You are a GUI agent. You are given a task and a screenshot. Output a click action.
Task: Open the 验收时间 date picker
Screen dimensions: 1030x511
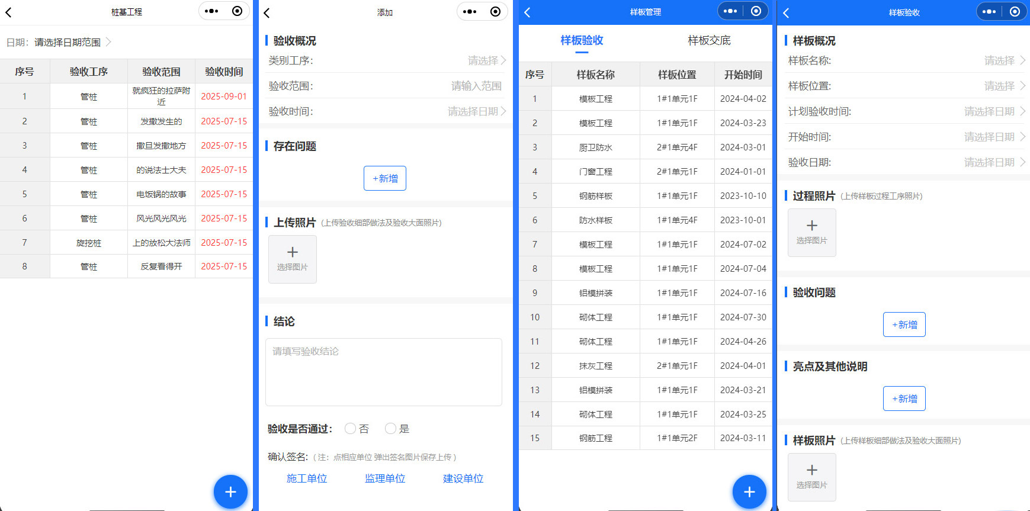pyautogui.click(x=476, y=111)
